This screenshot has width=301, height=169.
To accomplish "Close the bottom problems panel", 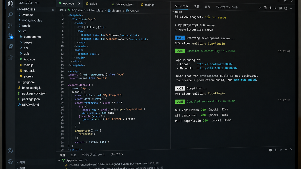I will (x=291, y=149).
